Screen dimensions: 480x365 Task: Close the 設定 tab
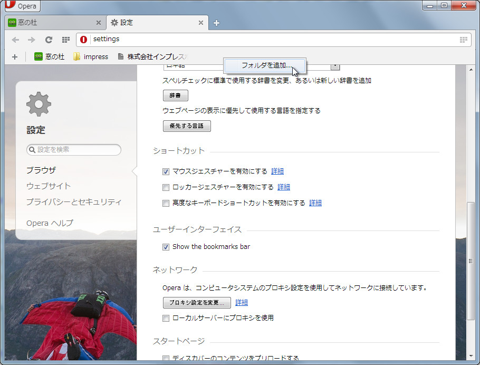(x=201, y=23)
